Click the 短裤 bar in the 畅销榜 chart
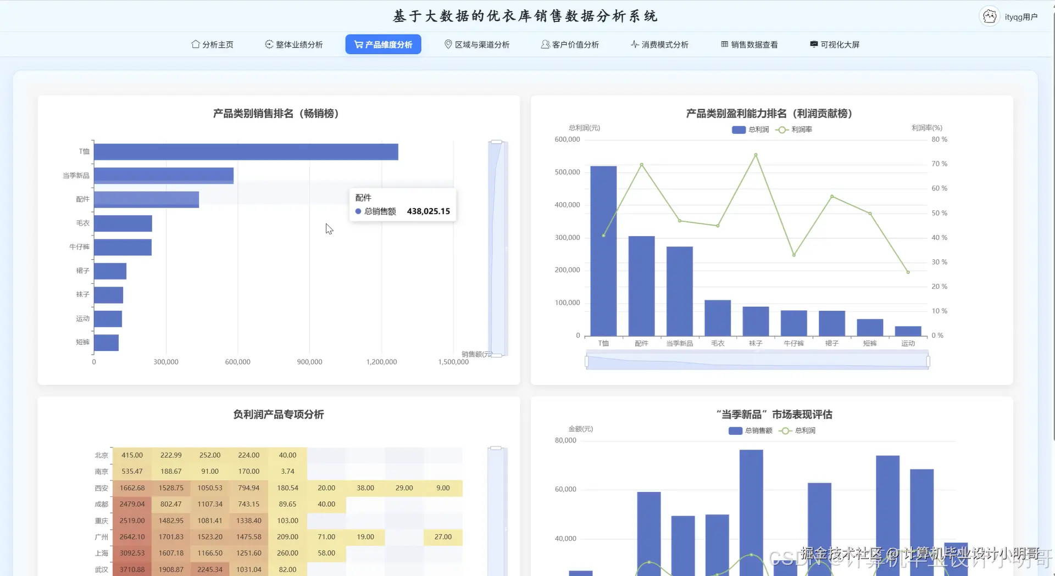The image size is (1055, 576). tap(106, 343)
